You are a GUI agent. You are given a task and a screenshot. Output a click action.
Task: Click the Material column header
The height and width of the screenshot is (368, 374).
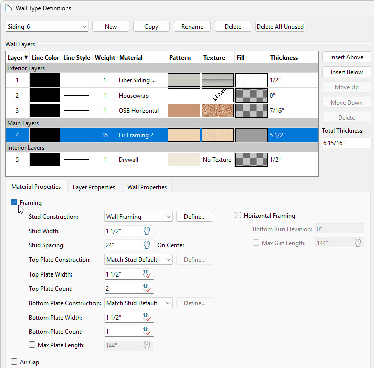point(142,57)
